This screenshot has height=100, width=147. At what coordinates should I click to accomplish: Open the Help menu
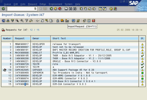[78, 4]
